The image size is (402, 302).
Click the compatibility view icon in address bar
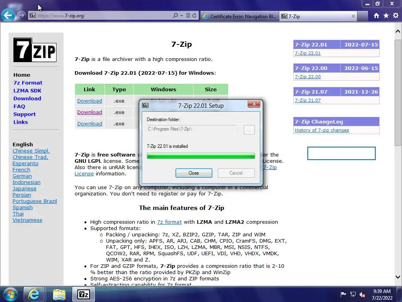click(188, 16)
